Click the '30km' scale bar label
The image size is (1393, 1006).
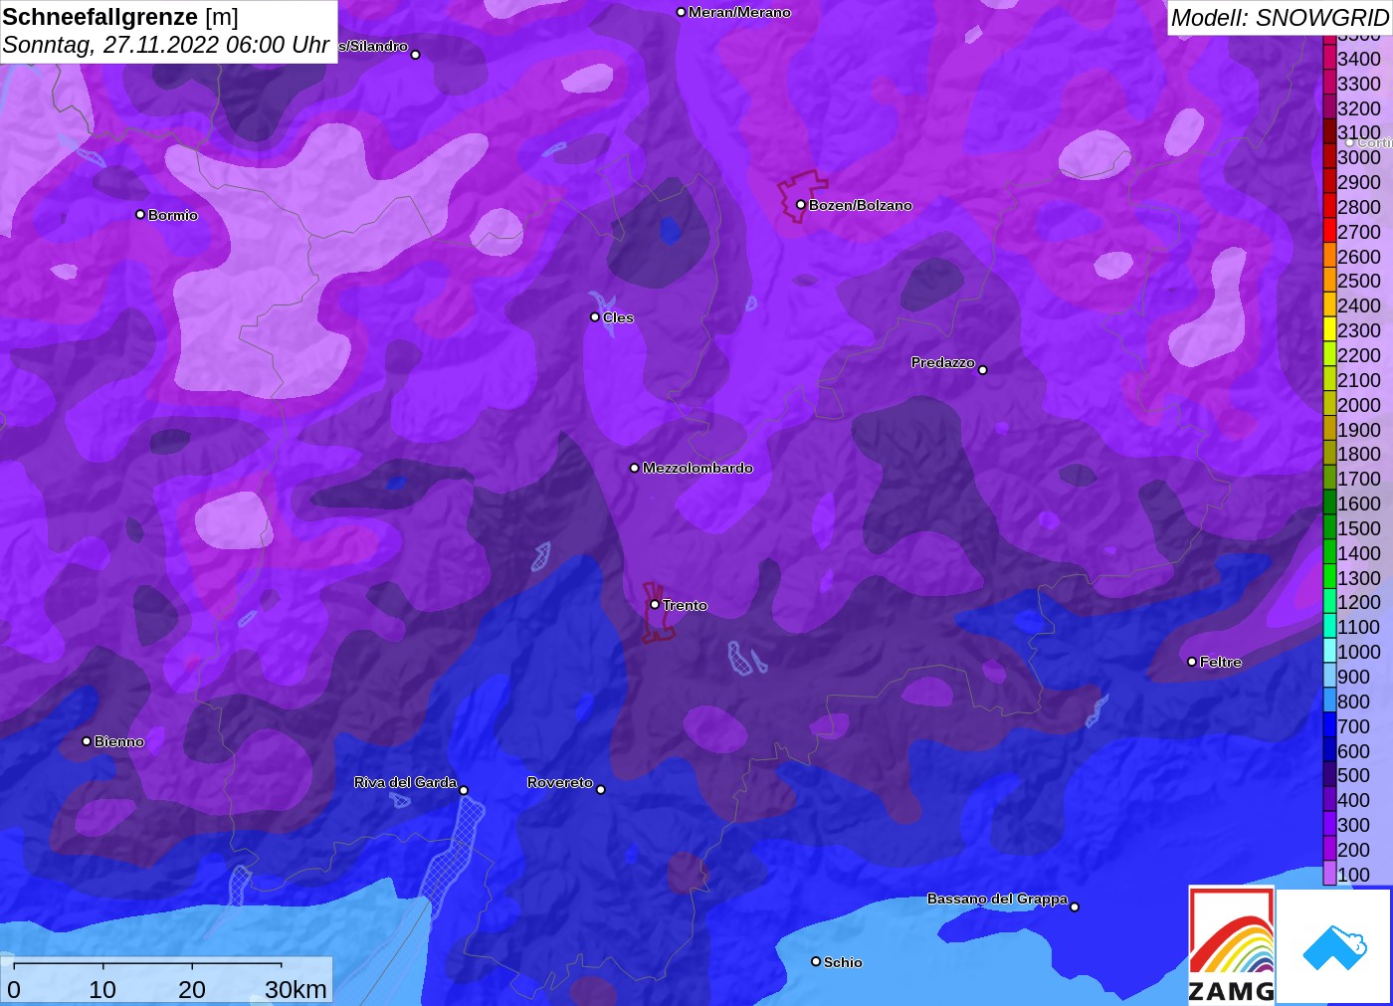(296, 989)
